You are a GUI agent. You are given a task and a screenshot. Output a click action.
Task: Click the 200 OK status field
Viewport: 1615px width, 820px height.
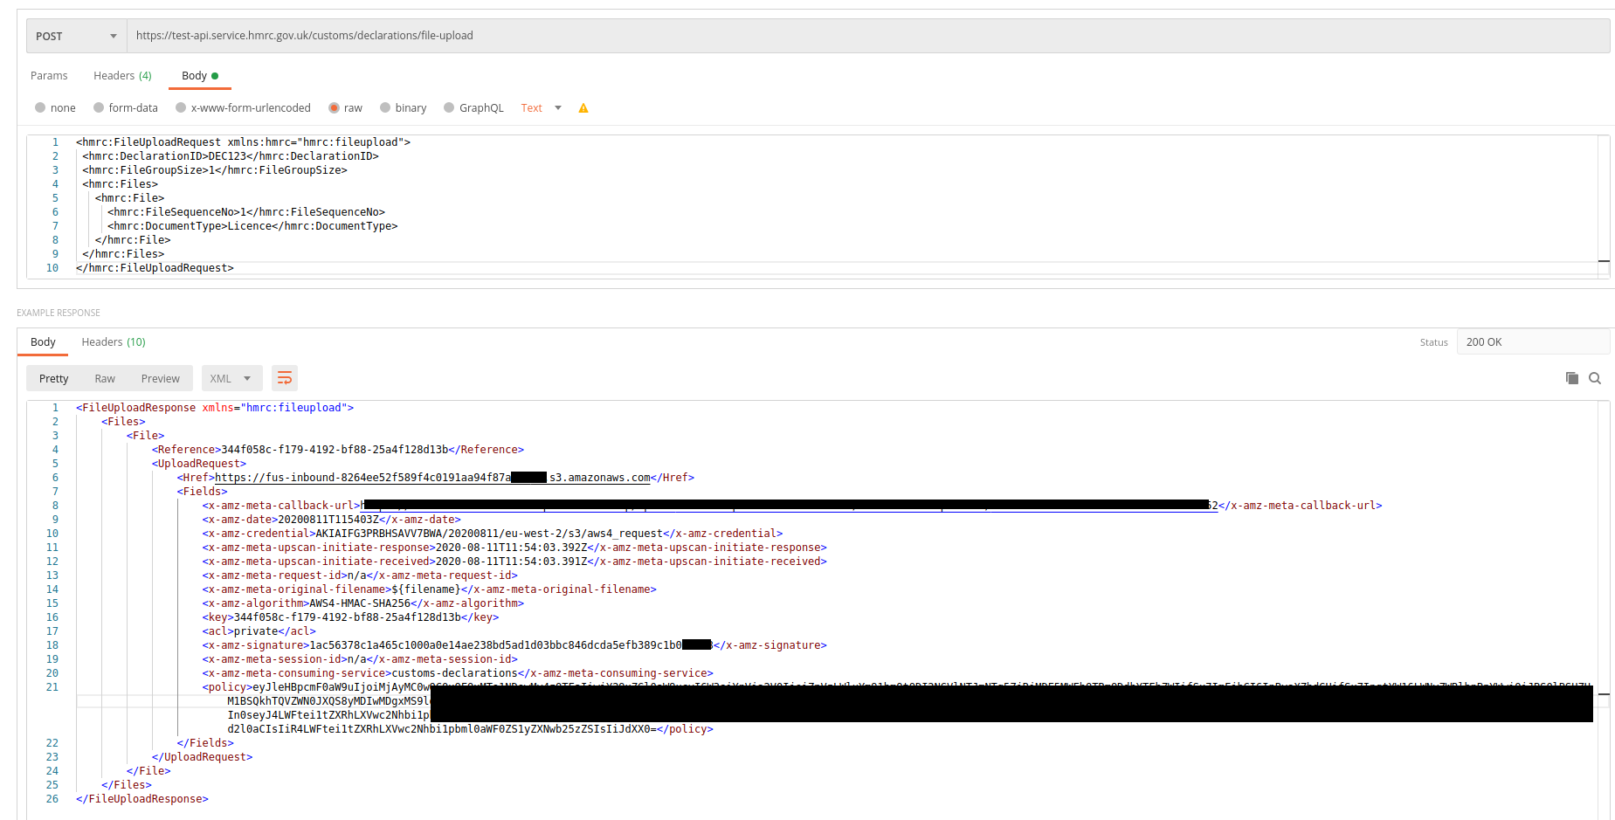1533,342
